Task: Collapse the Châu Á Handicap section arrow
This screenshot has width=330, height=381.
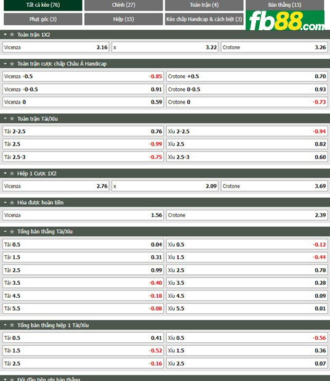Action: (5, 64)
